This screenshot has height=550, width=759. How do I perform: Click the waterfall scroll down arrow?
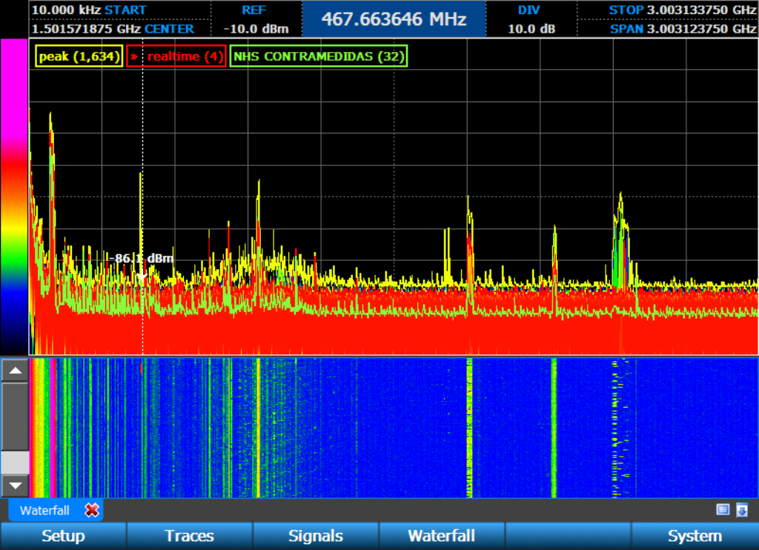pos(15,486)
